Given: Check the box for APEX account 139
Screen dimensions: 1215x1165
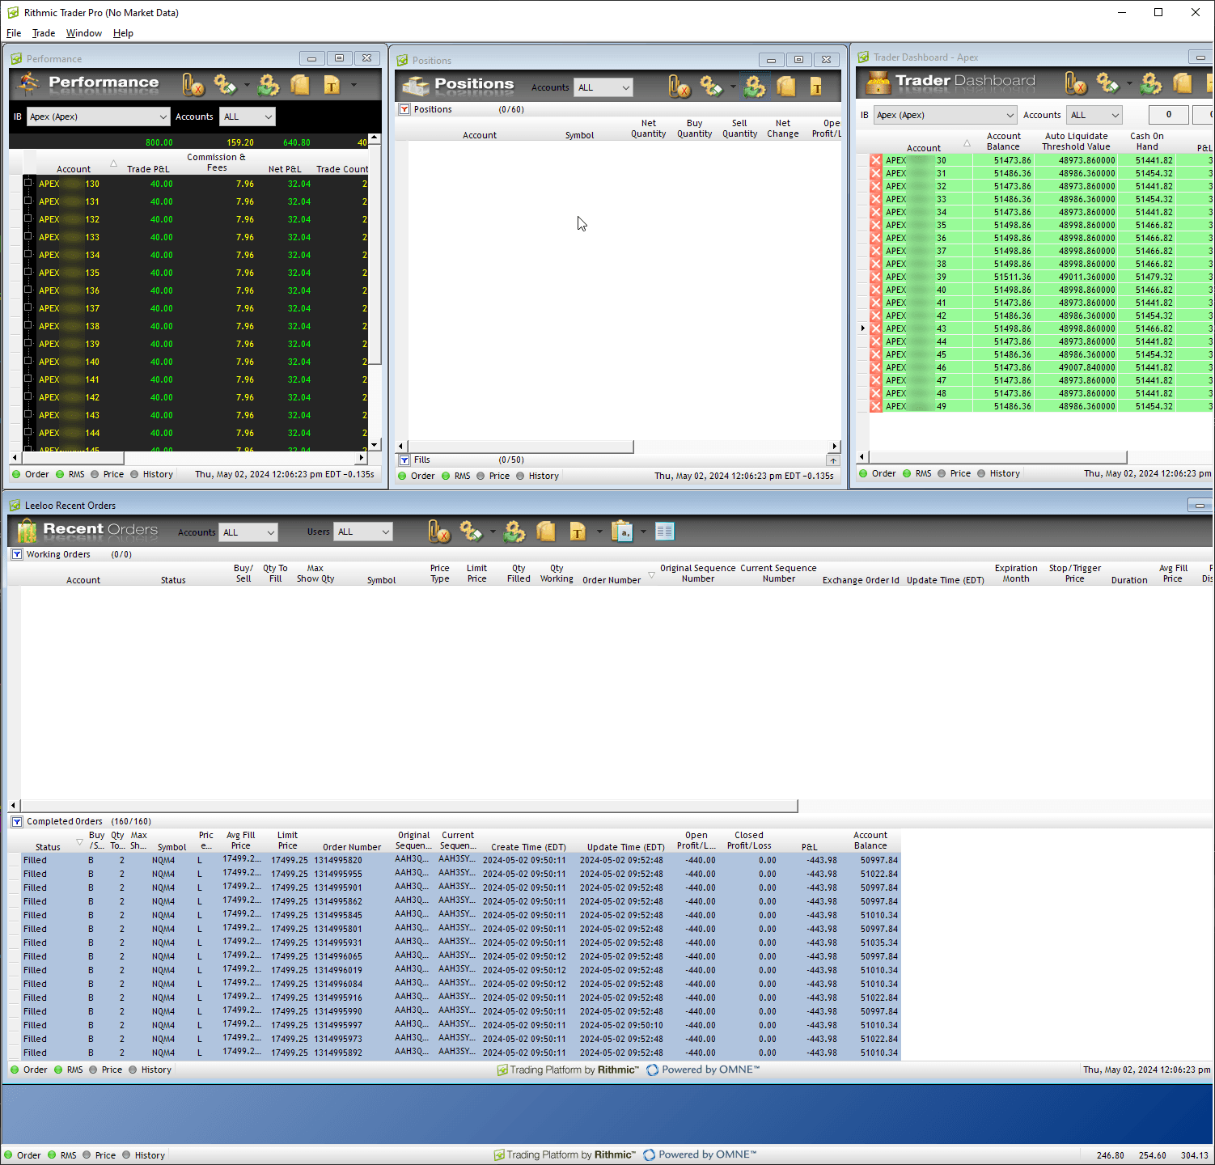Looking at the screenshot, I should click(x=28, y=343).
